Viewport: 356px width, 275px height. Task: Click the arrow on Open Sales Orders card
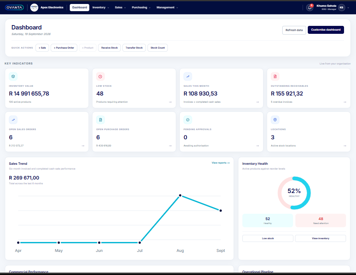83,146
